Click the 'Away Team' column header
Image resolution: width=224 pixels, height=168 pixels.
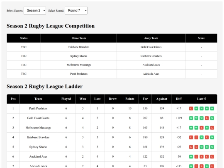pyautogui.click(x=151, y=38)
